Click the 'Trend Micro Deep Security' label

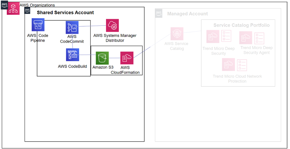click(x=218, y=51)
